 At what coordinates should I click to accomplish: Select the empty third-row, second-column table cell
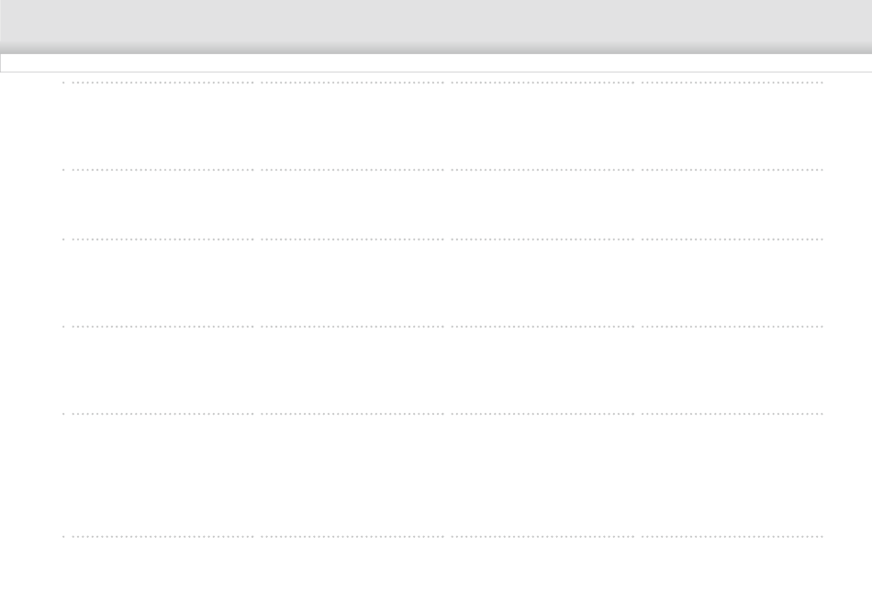pyautogui.click(x=352, y=283)
